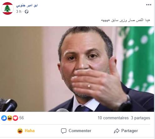View the 56 reactions list

[x=22, y=118]
